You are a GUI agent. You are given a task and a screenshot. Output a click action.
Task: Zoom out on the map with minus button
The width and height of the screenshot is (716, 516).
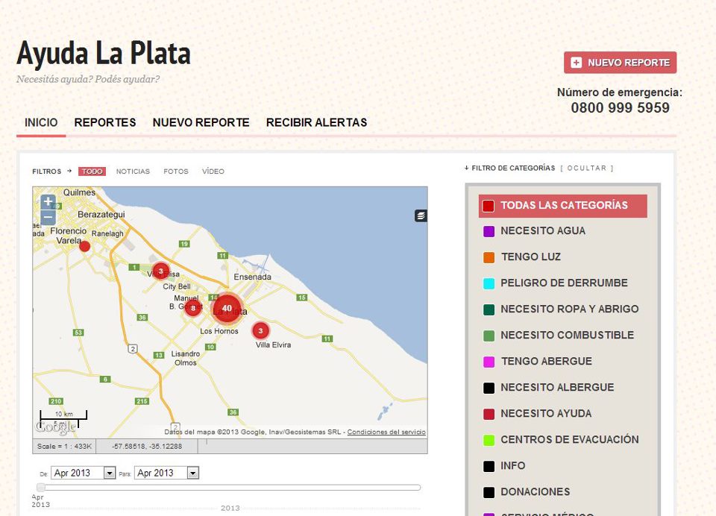coord(48,218)
